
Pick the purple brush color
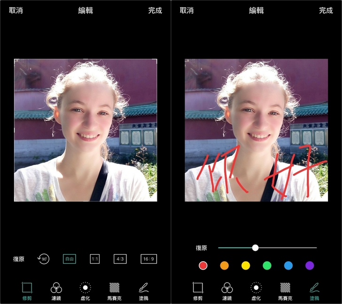tap(310, 265)
